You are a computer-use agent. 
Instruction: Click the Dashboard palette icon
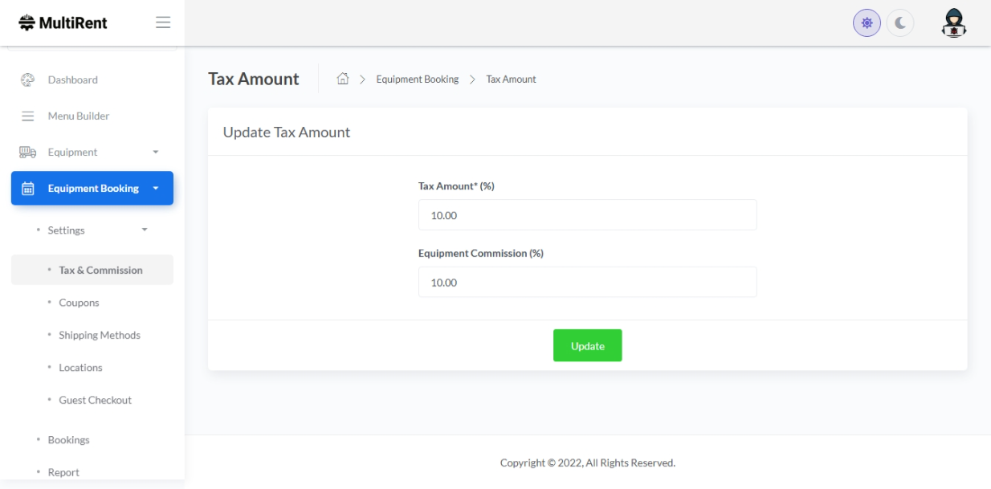coord(27,79)
